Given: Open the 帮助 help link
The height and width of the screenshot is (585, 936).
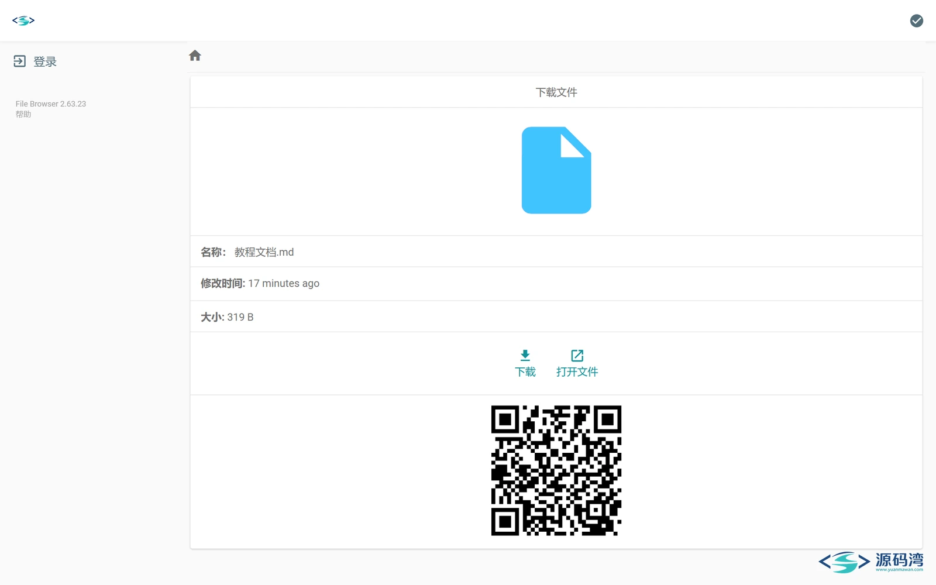Looking at the screenshot, I should (23, 114).
